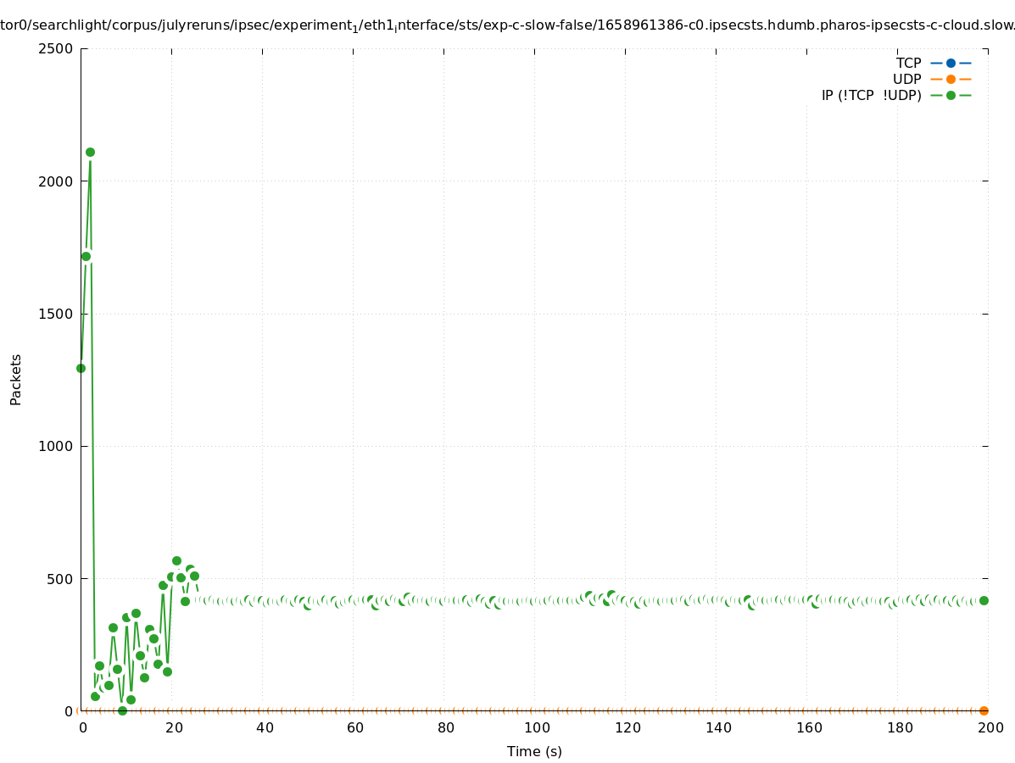Image resolution: width=1015 pixels, height=763 pixels.
Task: Select the IP (!TCP !UDP) legend label
Action: [x=871, y=95]
